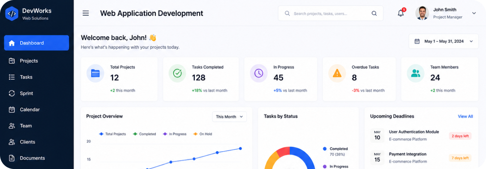Click the MAY 10 date tile
Screen dimensions: 486x169
pos(377,136)
